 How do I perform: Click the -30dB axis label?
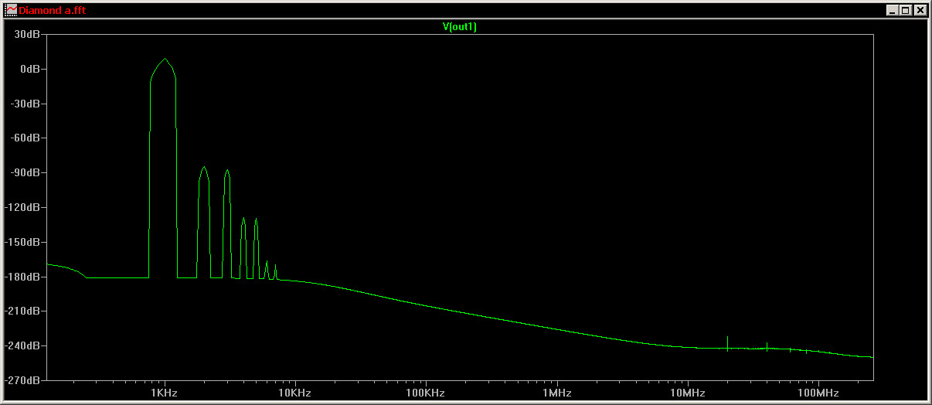[x=26, y=104]
